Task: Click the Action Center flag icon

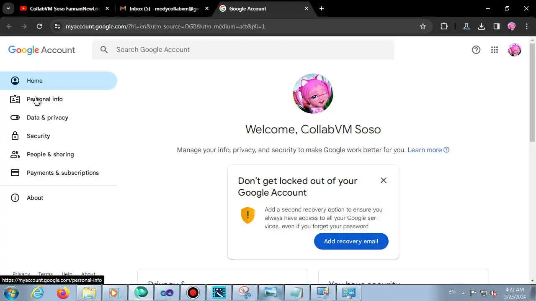Action: [x=473, y=293]
